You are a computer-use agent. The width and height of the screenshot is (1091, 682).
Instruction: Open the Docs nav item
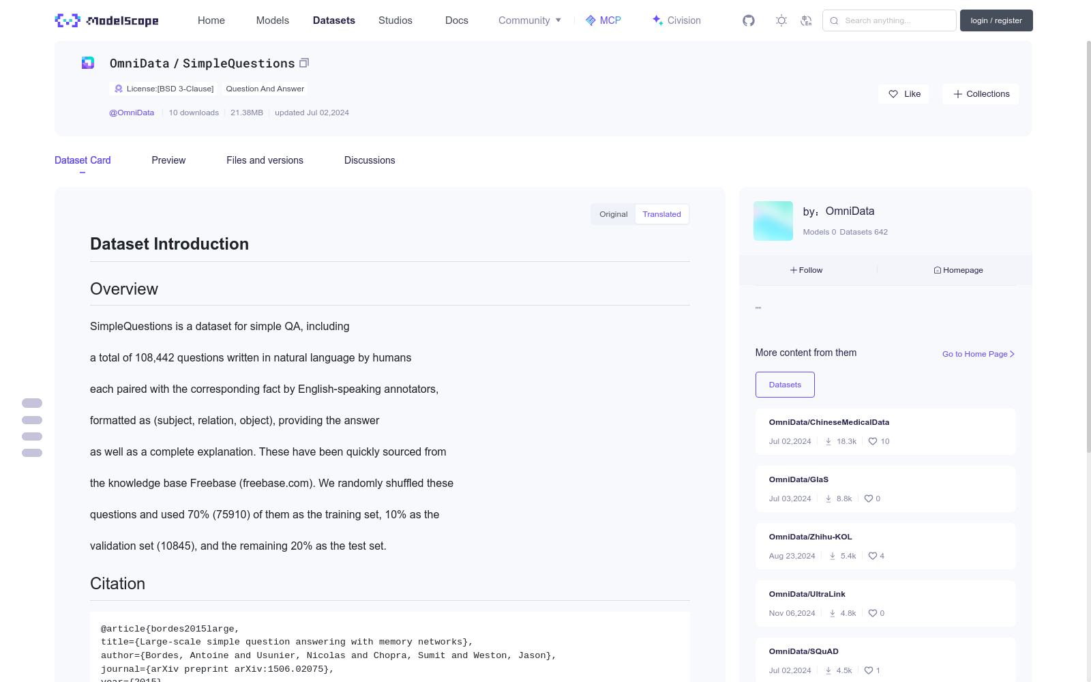pyautogui.click(x=457, y=20)
